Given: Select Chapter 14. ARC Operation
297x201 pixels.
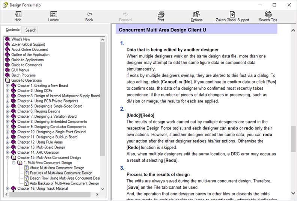Looking at the screenshot, I should coord(38,152).
